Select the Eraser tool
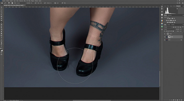This screenshot has width=184, height=101. tap(2, 28)
